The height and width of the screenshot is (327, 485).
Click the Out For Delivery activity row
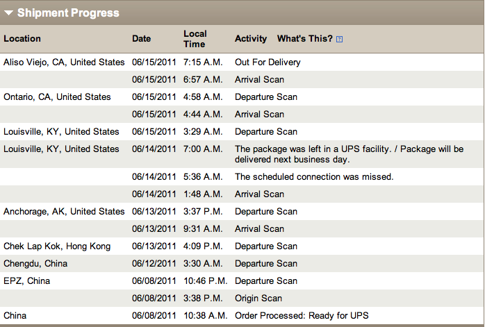pos(242,62)
